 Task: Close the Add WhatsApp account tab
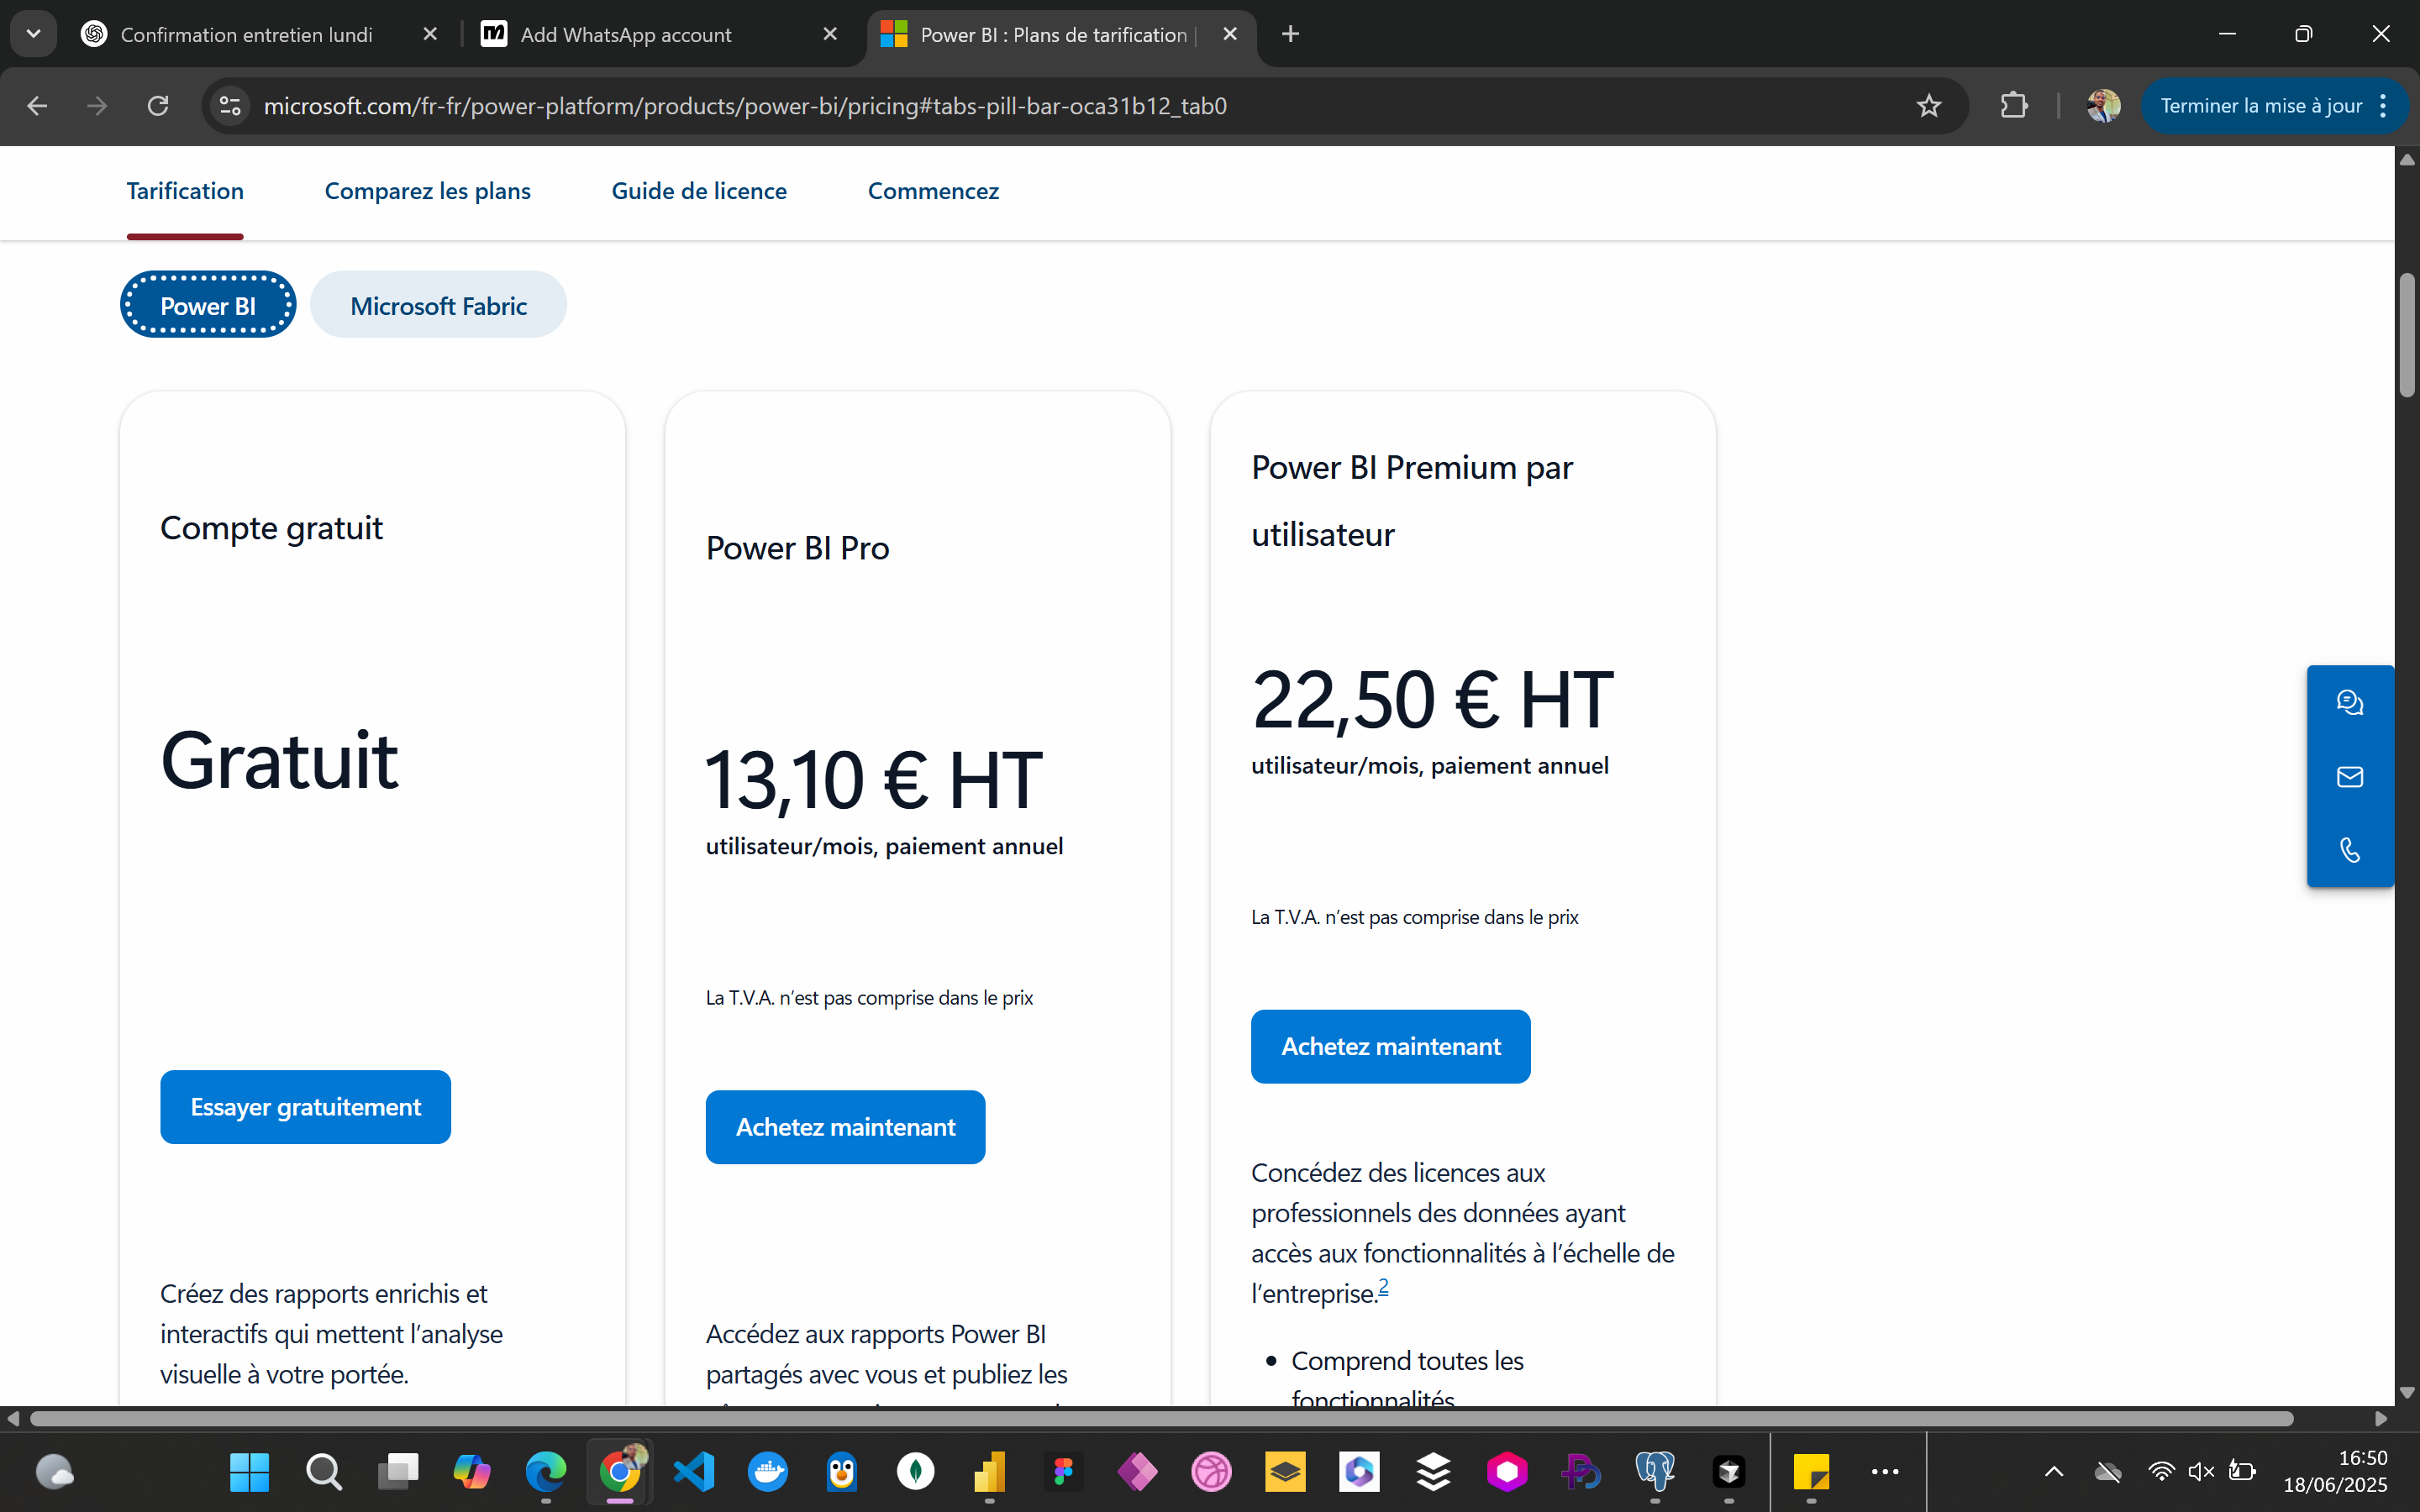tap(830, 34)
